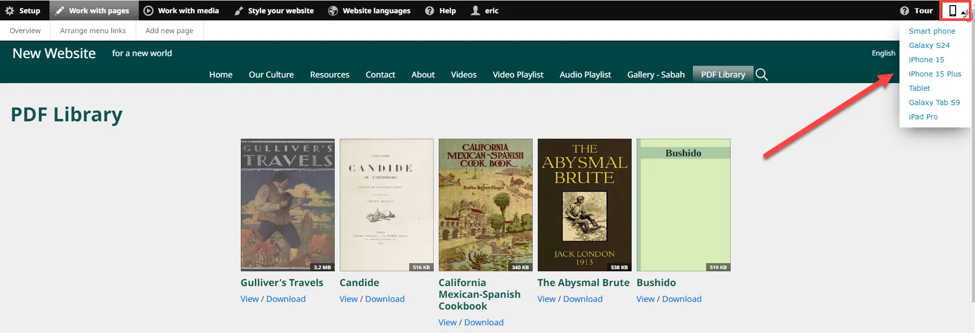Open the Add new page tab
The height and width of the screenshot is (333, 975).
coord(169,31)
